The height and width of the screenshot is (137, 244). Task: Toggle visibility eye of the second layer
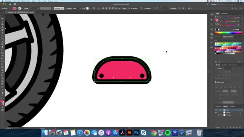point(216,113)
